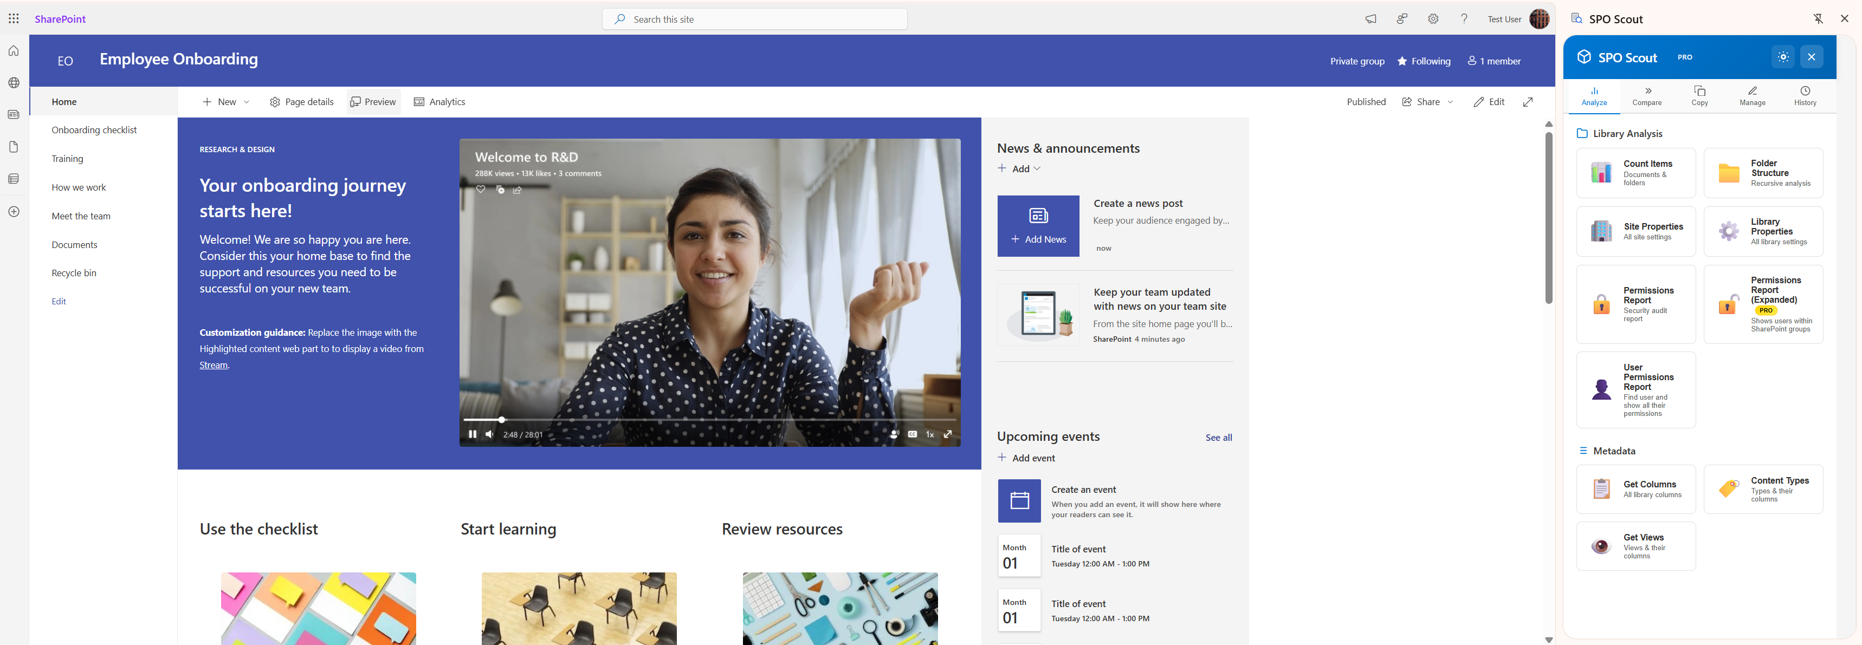Image resolution: width=1862 pixels, height=645 pixels.
Task: Open the SharePoint app launcher grid
Action: tap(14, 19)
